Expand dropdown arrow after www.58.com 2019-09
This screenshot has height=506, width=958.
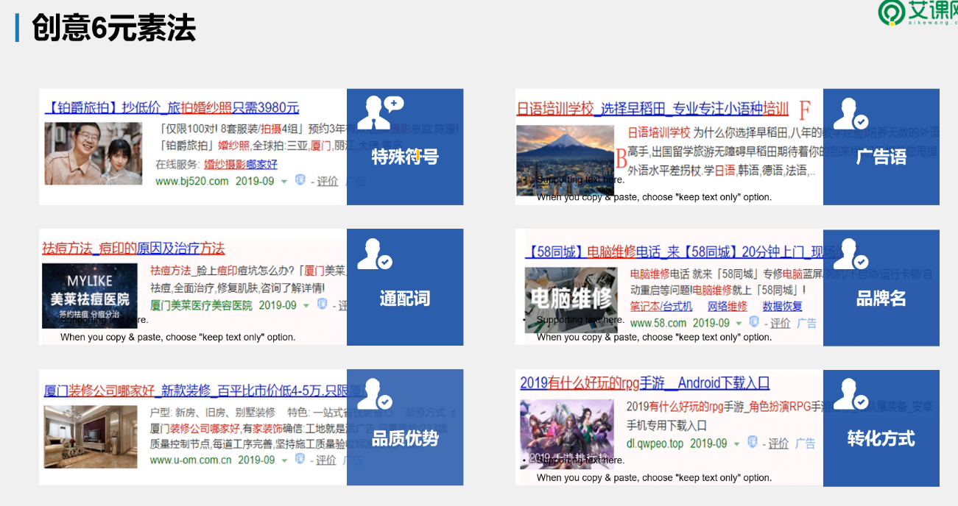739,324
